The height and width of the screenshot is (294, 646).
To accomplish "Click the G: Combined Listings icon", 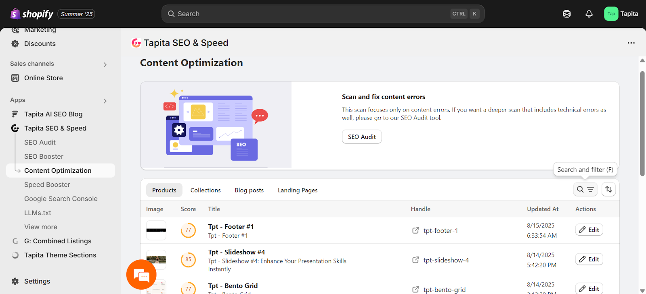I will tap(15, 241).
